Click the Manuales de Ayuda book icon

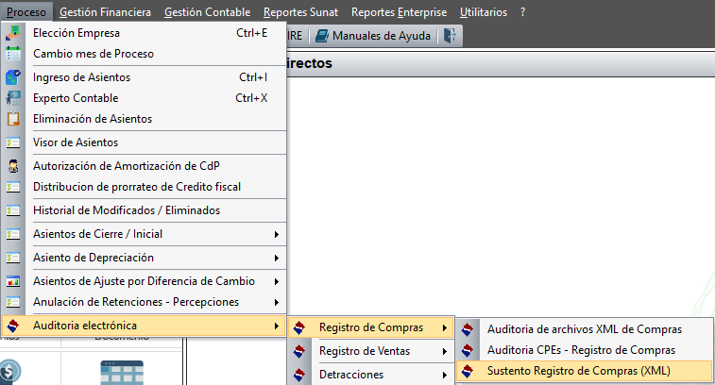[x=322, y=36]
